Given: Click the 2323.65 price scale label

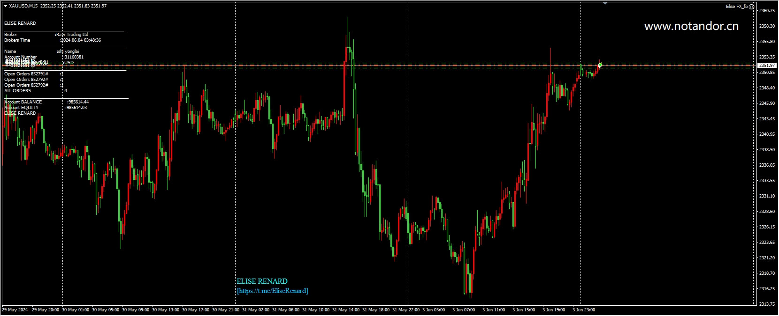Looking at the screenshot, I should pyautogui.click(x=766, y=242).
